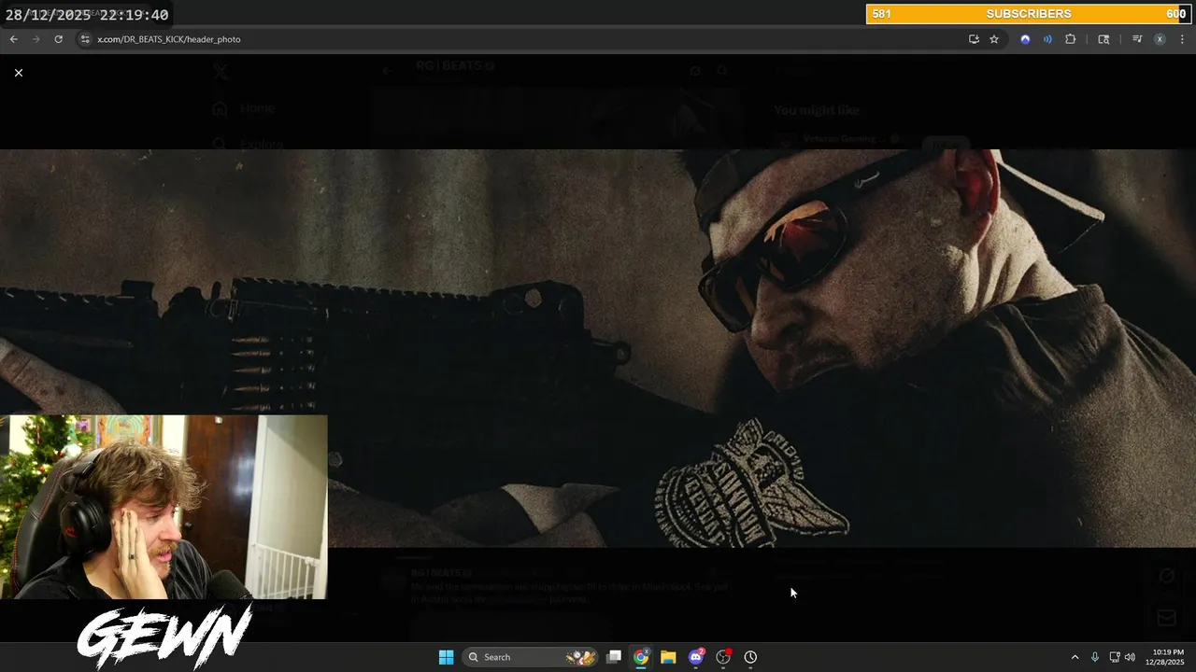The width and height of the screenshot is (1196, 672).
Task: Click the microphone tray icon
Action: 1095,657
